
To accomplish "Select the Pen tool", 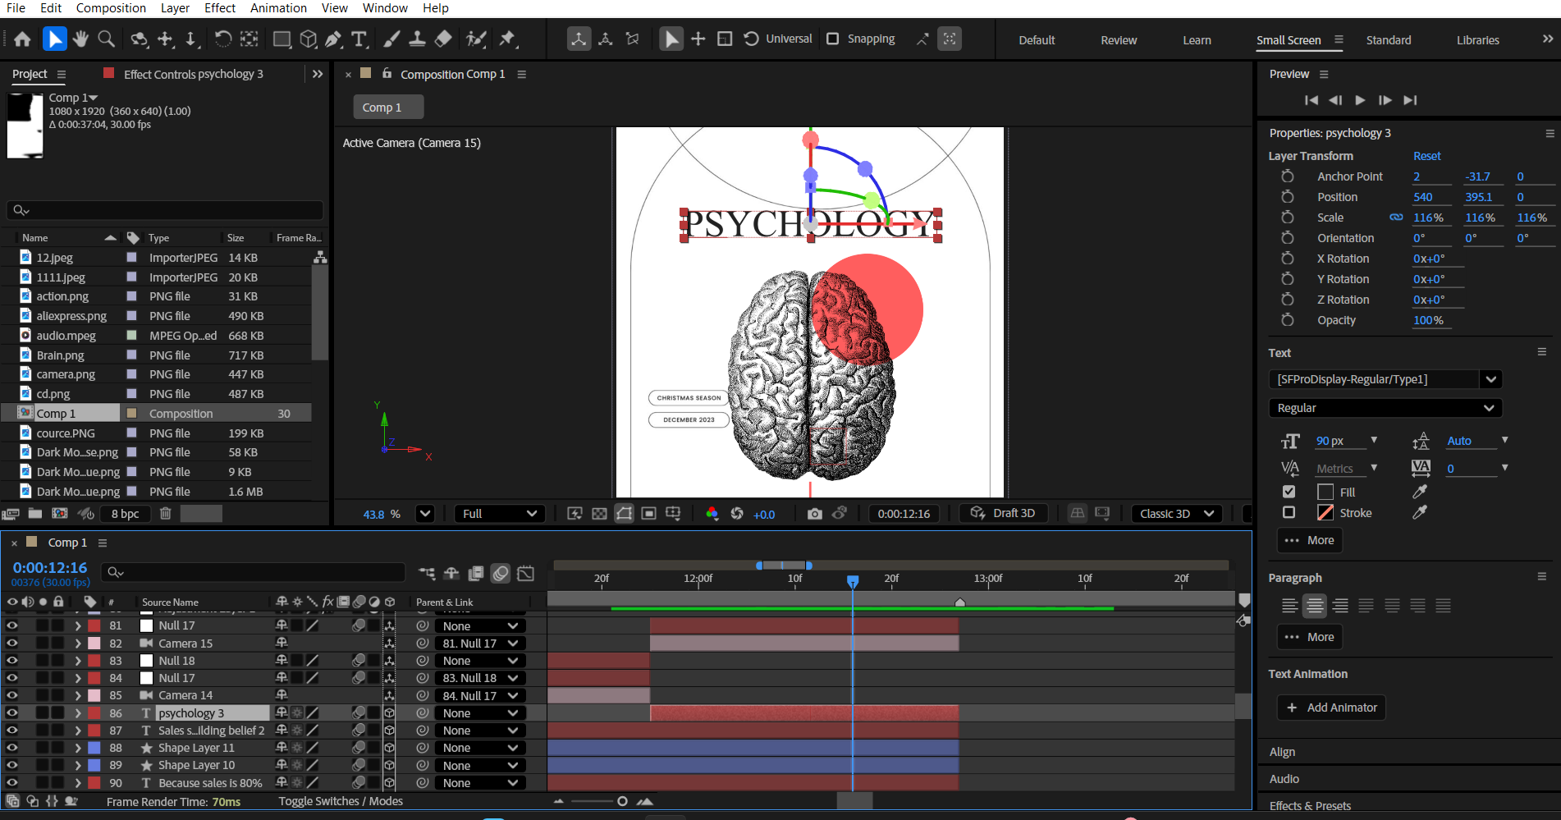I will (333, 39).
